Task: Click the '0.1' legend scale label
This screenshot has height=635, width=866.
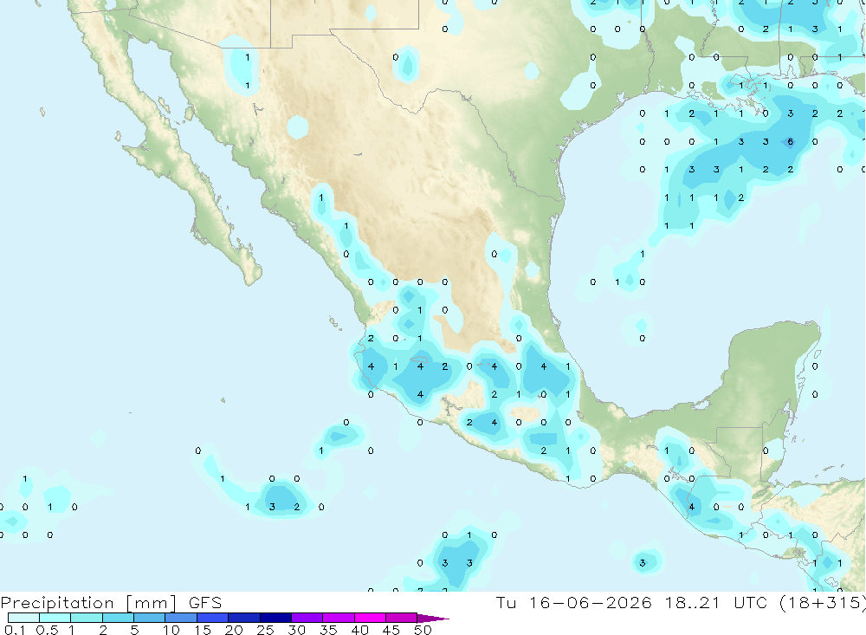Action: point(15,630)
